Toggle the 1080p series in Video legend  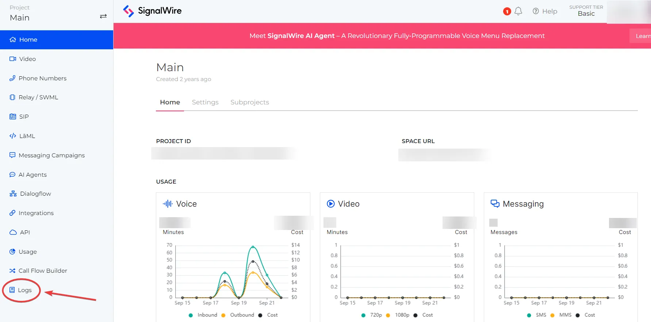(x=398, y=315)
